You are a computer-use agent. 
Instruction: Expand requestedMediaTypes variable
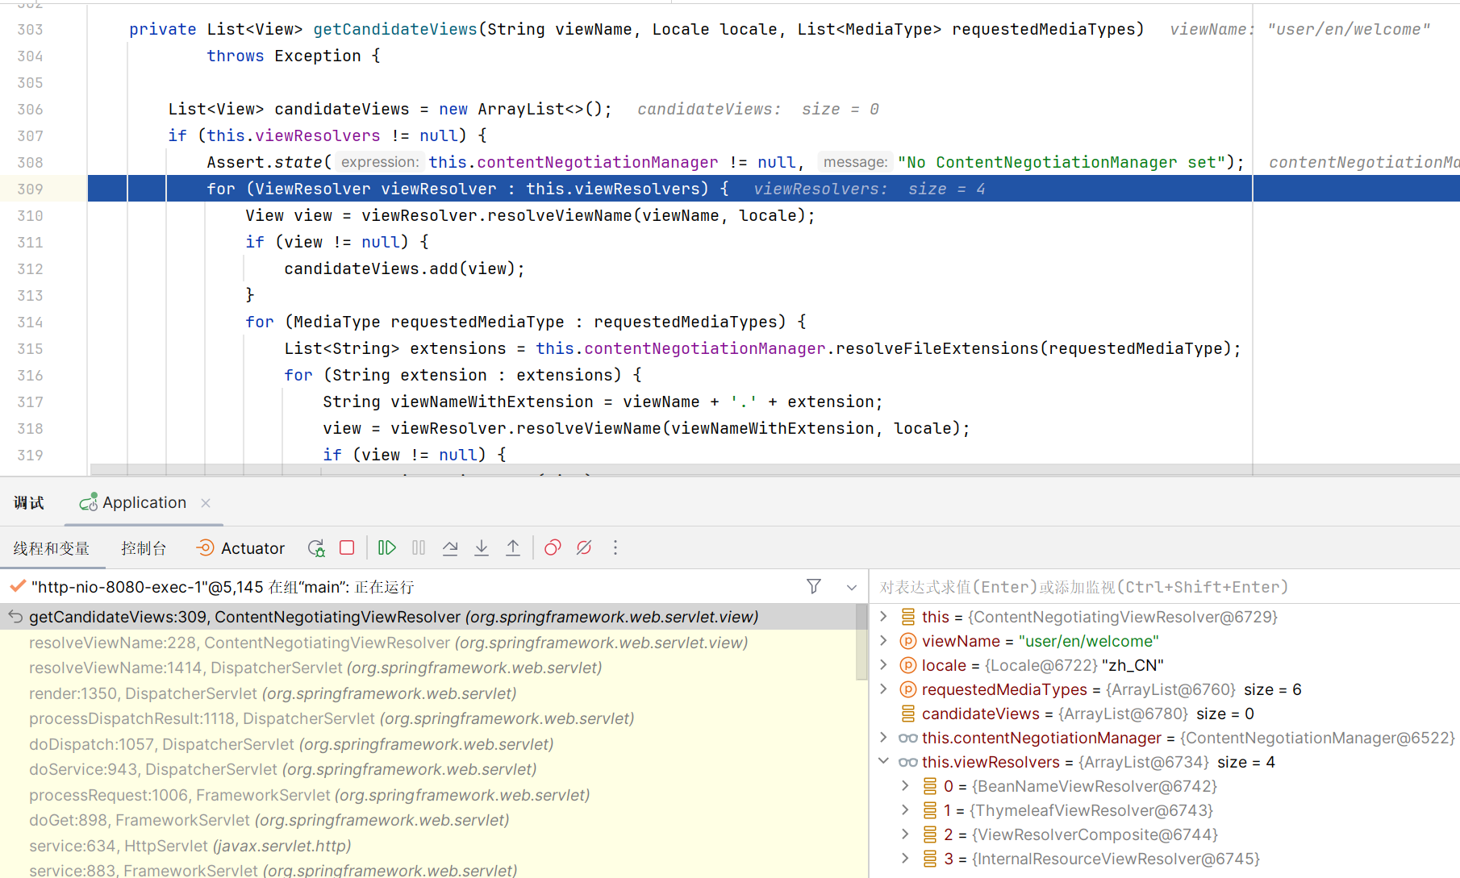pos(884,689)
